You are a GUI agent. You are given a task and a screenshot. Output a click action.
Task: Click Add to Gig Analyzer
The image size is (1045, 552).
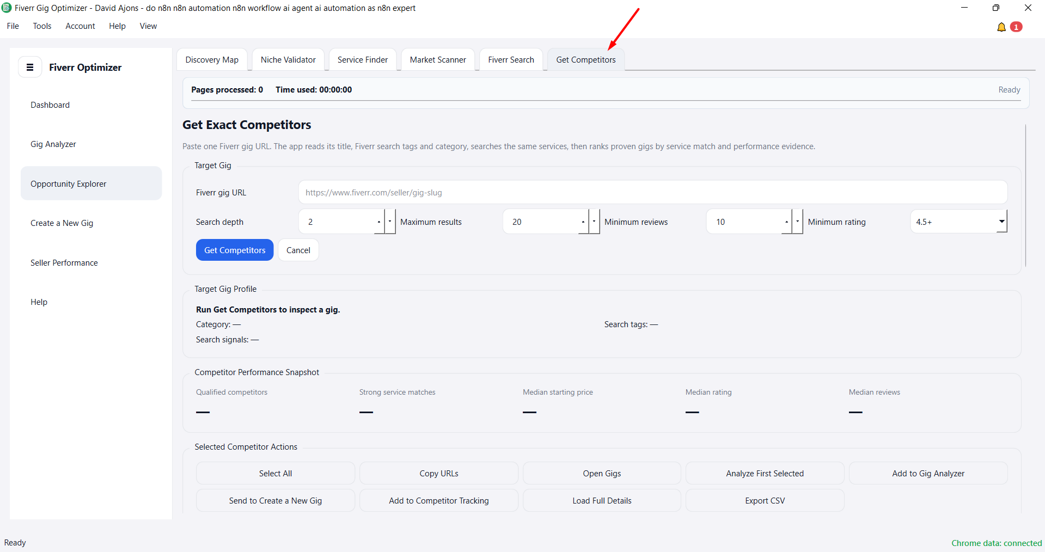coord(928,473)
